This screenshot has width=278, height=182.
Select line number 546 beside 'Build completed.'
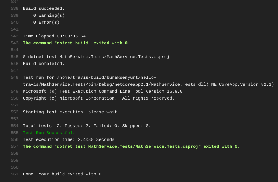point(15,64)
